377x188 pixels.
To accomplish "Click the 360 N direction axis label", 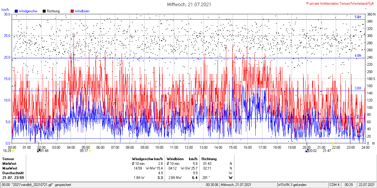I will pos(371,14).
